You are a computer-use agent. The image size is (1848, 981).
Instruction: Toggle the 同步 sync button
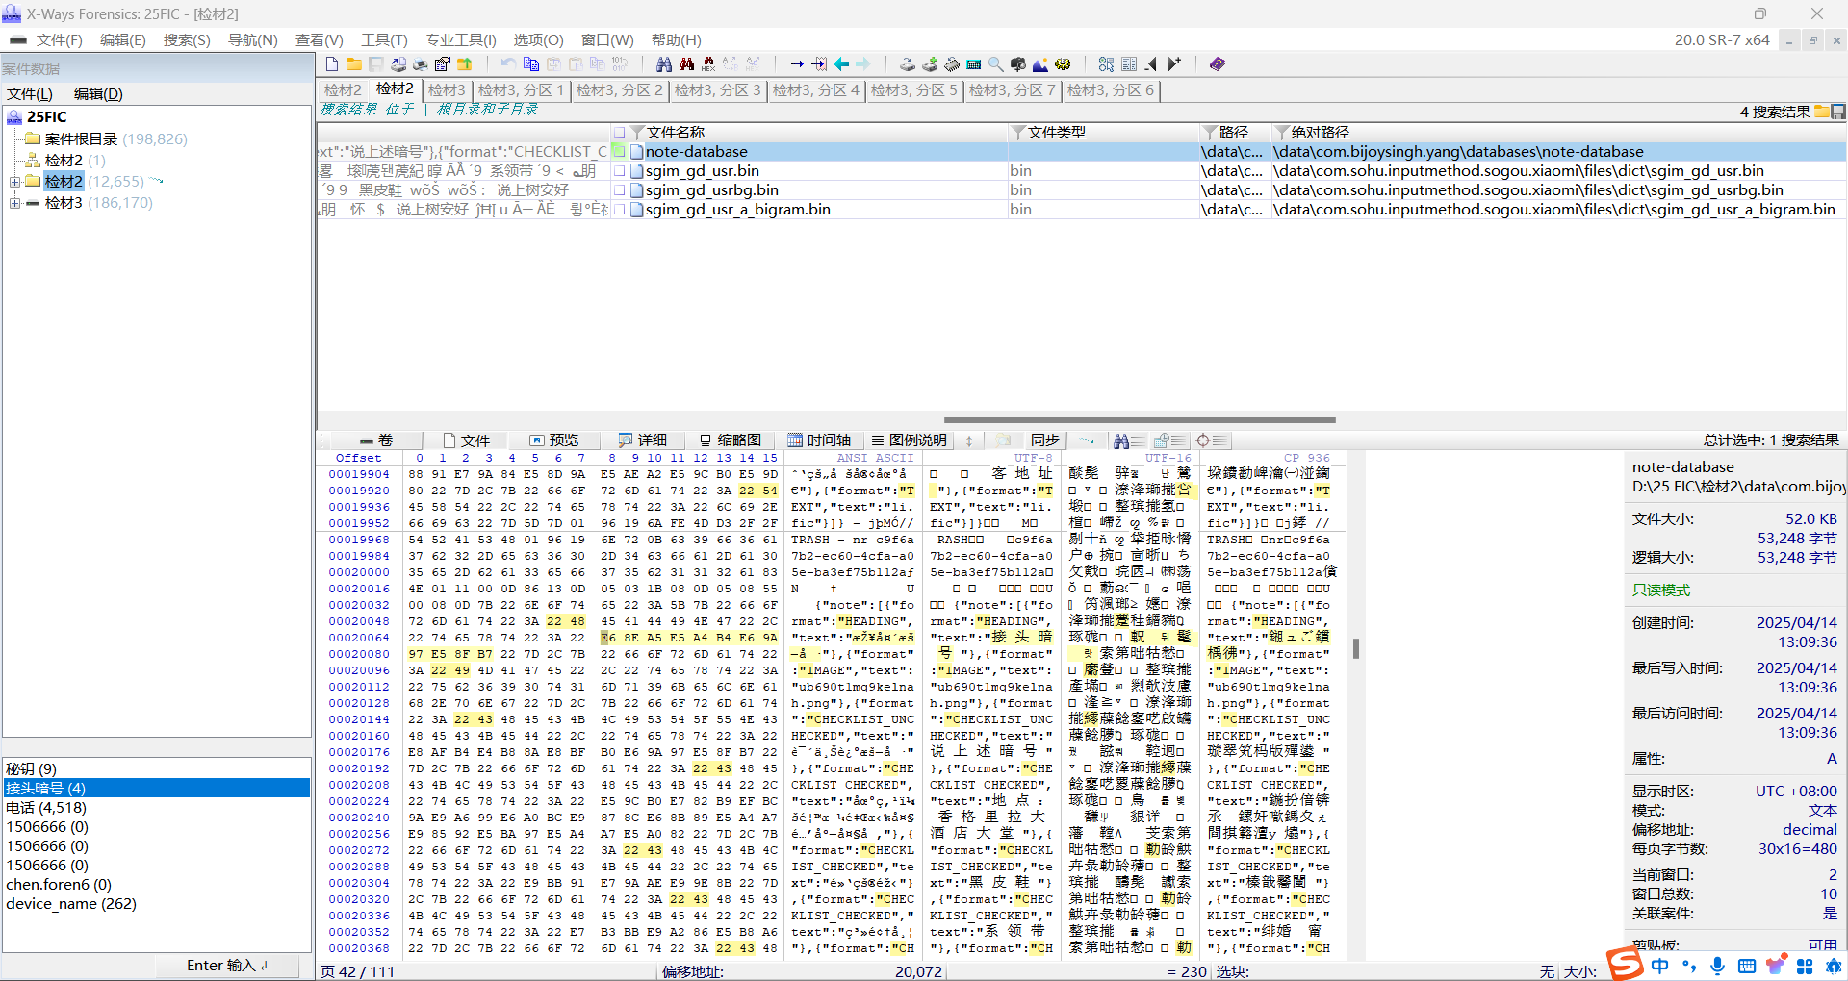tap(1044, 440)
